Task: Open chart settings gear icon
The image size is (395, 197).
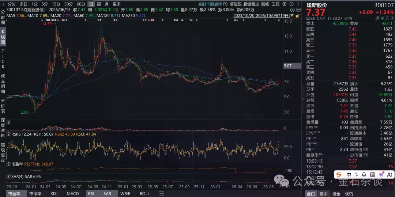Action: (285, 4)
